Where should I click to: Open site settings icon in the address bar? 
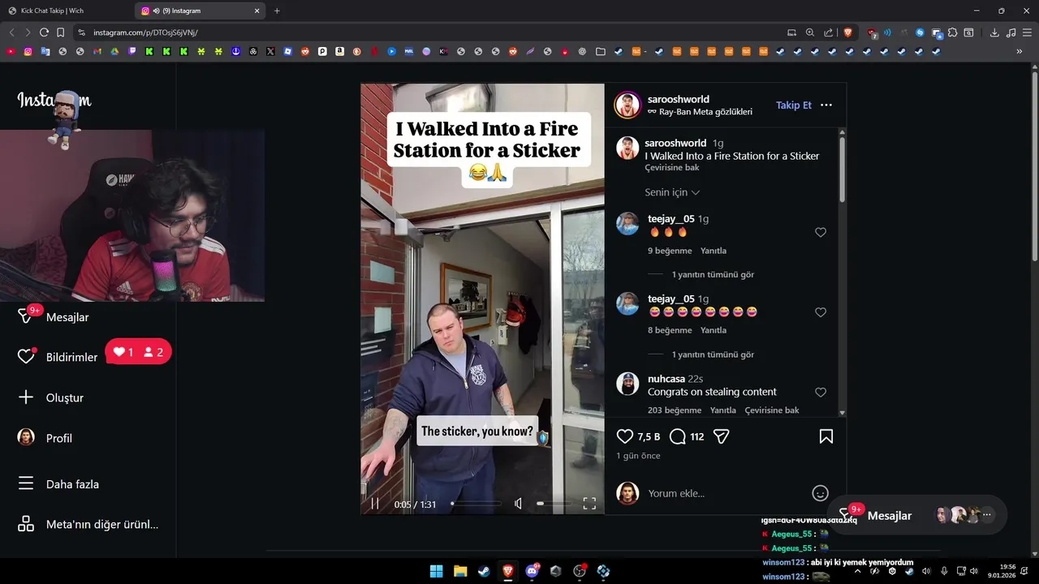click(81, 32)
